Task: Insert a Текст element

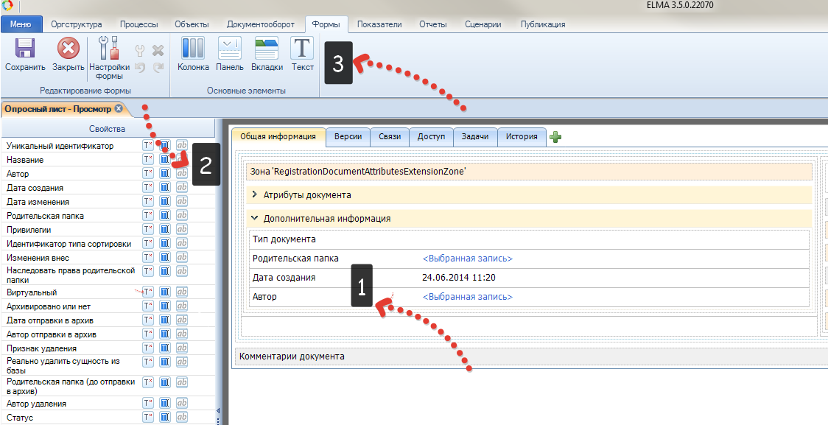Action: tap(302, 50)
